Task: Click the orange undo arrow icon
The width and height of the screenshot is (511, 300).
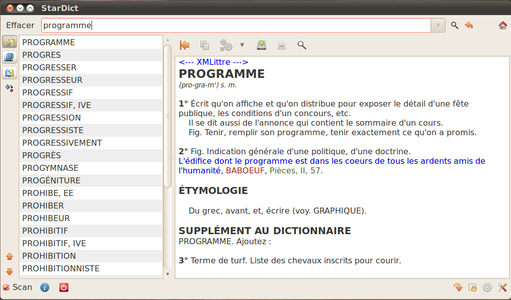Action: pos(469,25)
